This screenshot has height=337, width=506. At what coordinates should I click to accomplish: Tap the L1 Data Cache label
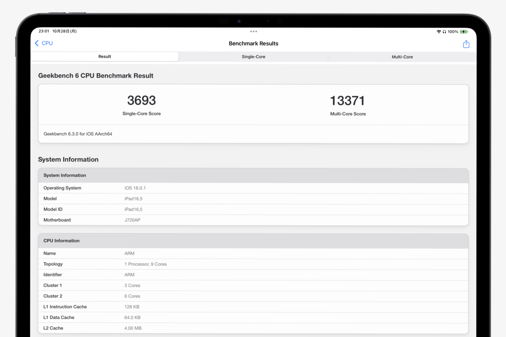coord(59,318)
